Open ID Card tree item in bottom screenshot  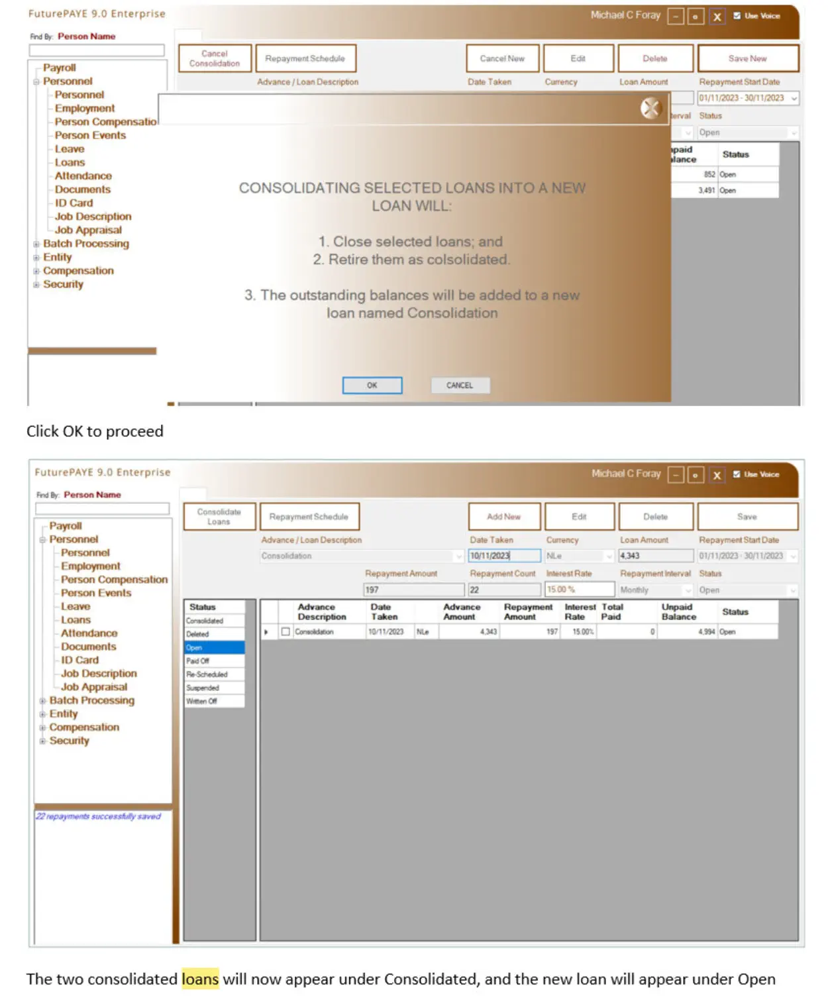coord(79,660)
